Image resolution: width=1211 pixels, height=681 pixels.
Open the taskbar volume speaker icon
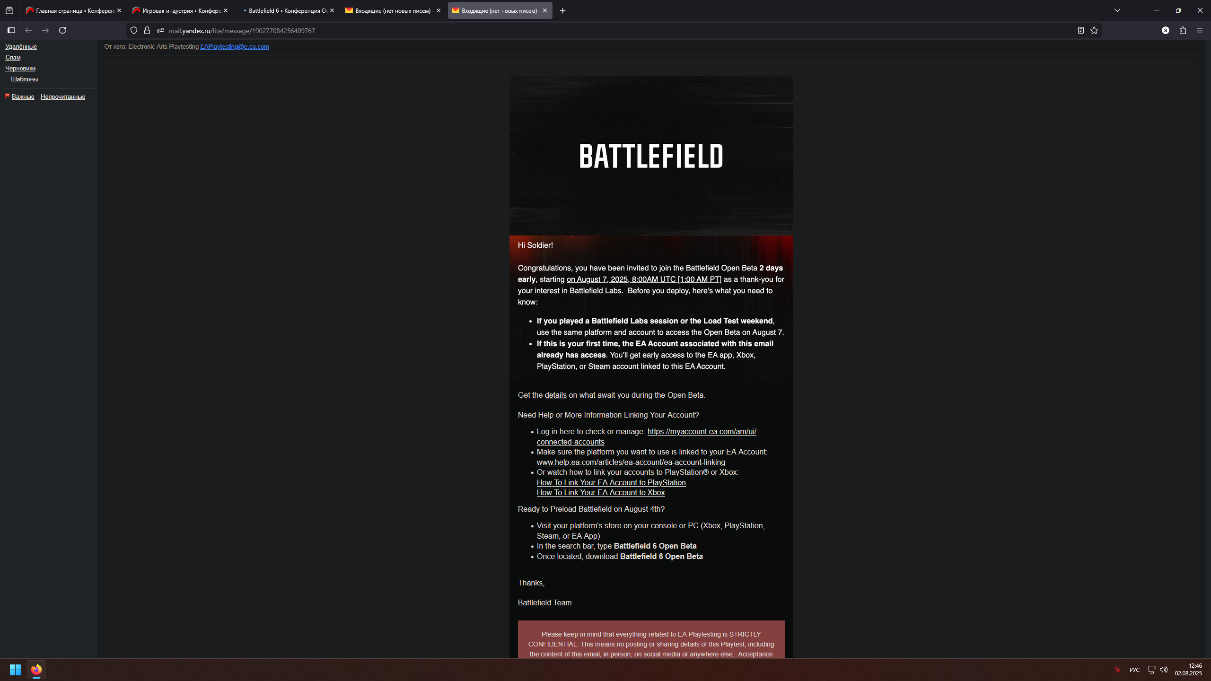click(1164, 670)
